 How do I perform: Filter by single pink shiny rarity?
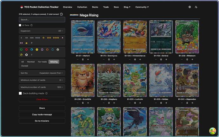click(62, 38)
